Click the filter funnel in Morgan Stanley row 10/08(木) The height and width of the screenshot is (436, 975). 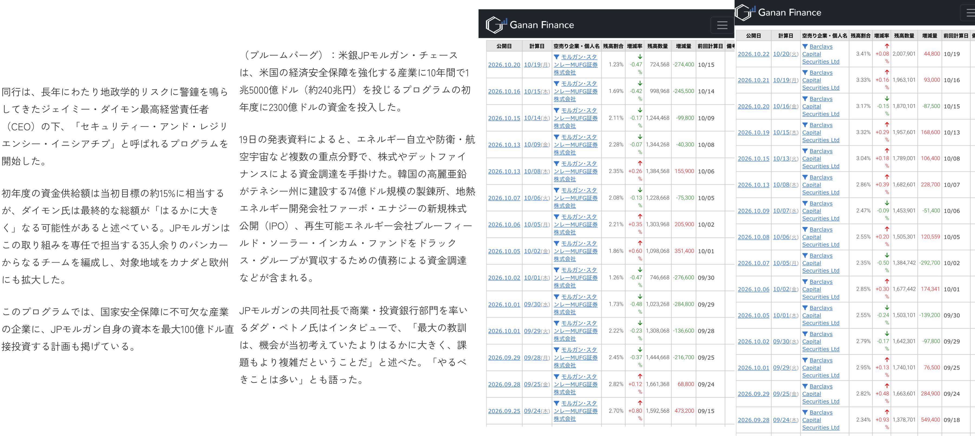556,164
